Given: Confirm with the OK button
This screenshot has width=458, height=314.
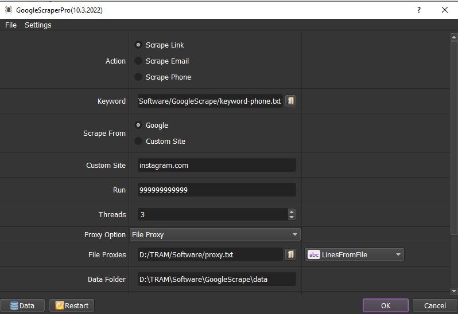Looking at the screenshot, I should (x=386, y=305).
